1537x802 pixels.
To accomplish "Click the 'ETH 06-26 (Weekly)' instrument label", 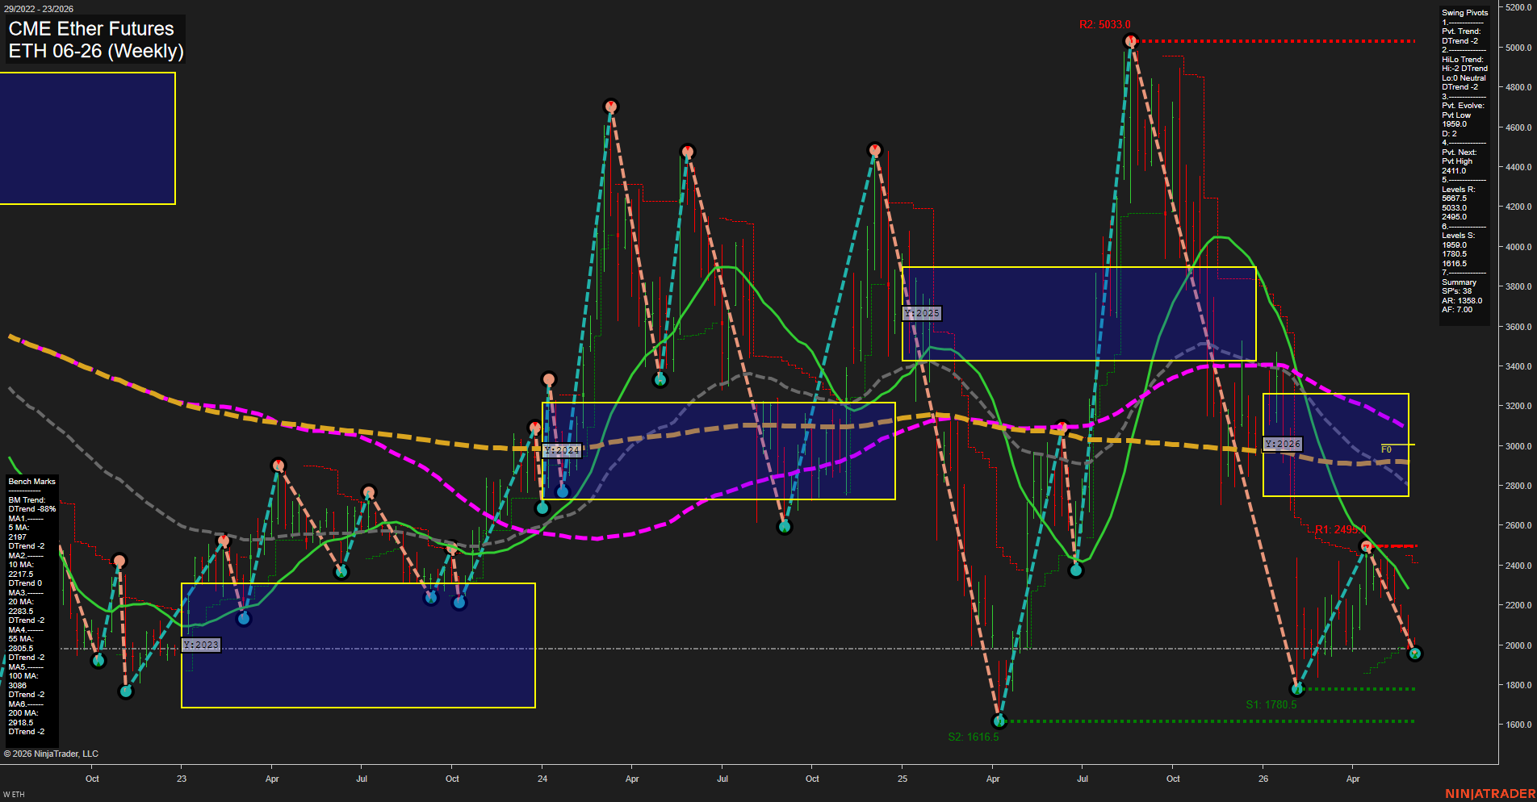I will tap(96, 51).
